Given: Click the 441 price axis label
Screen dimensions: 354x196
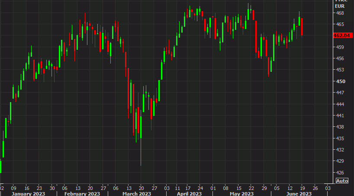Looking at the screenshot, I should (339, 116).
